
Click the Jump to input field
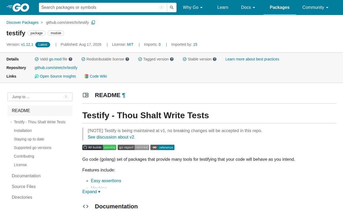point(40,97)
